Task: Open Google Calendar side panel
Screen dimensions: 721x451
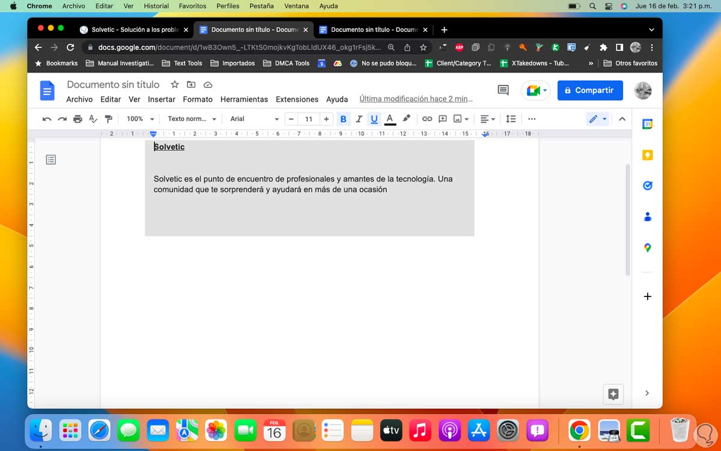Action: click(x=648, y=124)
